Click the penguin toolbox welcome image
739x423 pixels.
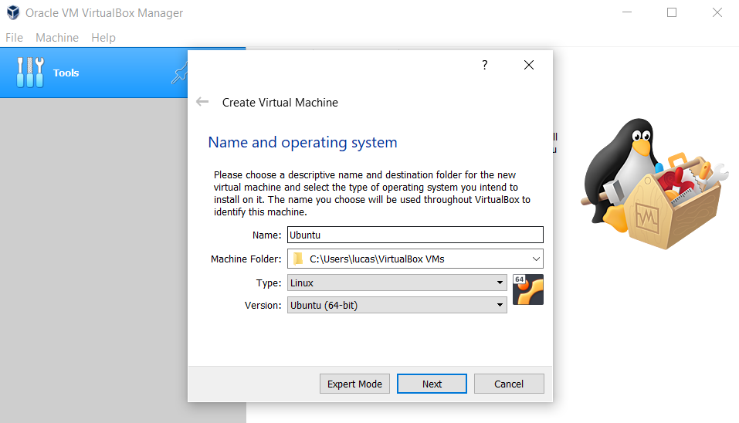tap(654, 184)
